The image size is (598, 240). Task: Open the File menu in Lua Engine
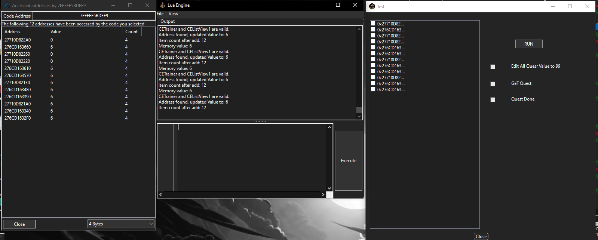coord(160,14)
